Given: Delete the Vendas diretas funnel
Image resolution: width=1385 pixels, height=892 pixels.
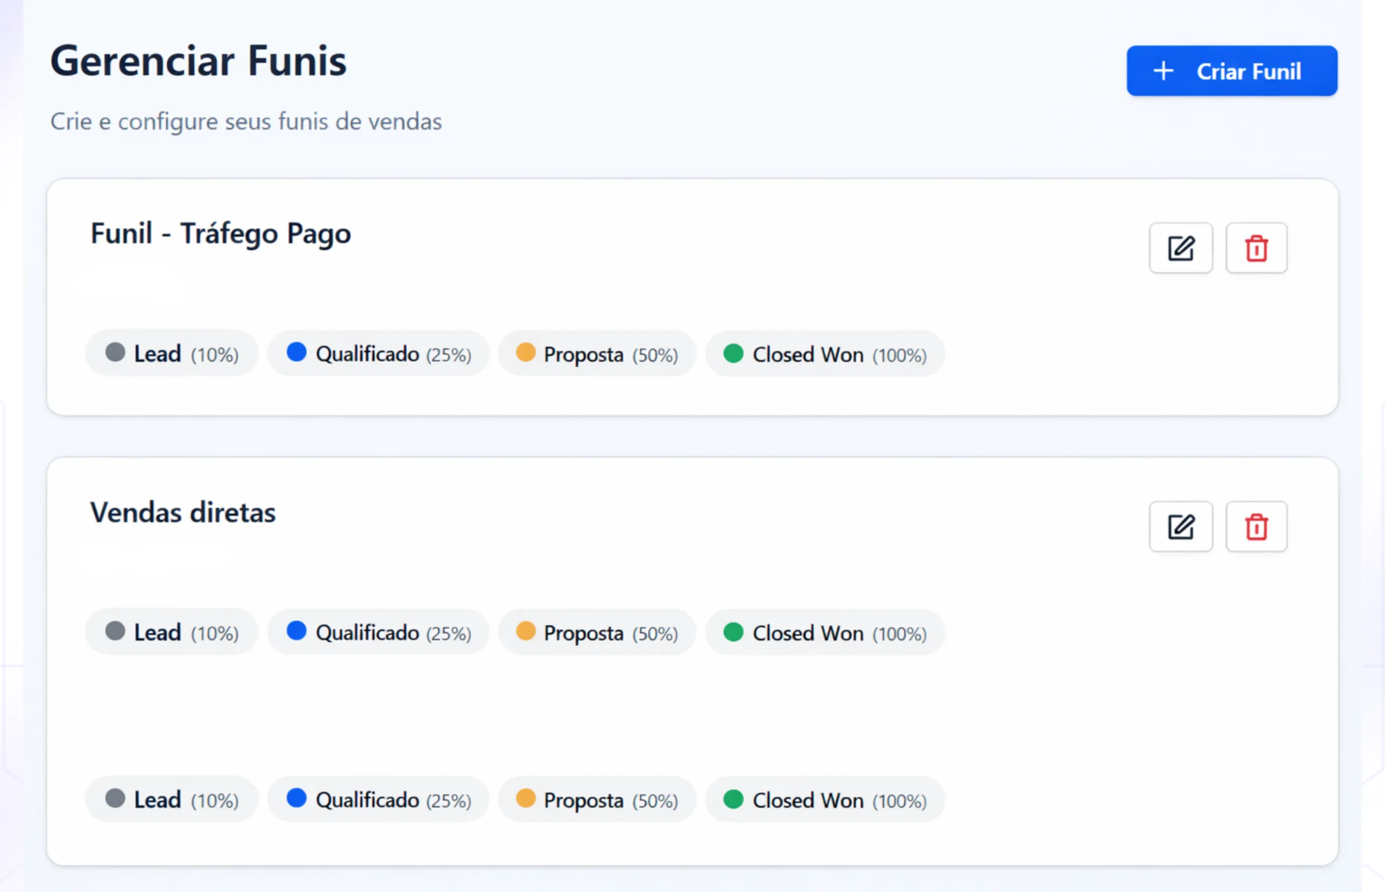Looking at the screenshot, I should 1256,527.
